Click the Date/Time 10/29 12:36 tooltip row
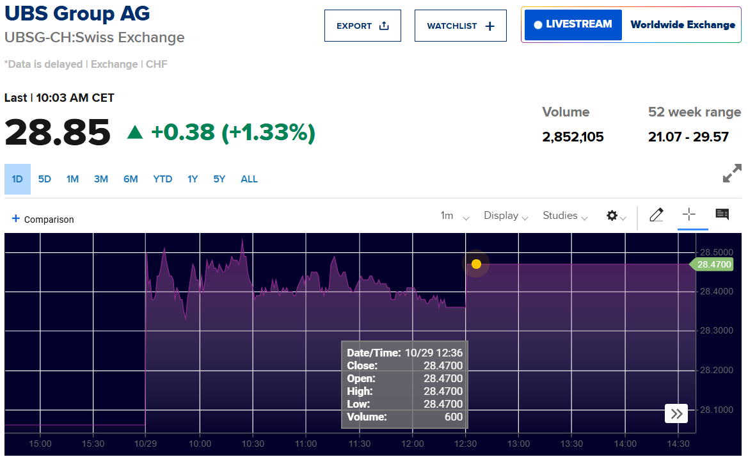The image size is (748, 457). [x=404, y=353]
